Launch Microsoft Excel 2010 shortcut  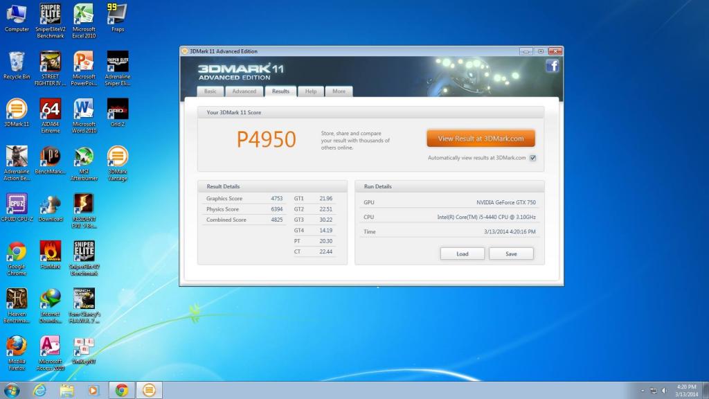tap(84, 20)
